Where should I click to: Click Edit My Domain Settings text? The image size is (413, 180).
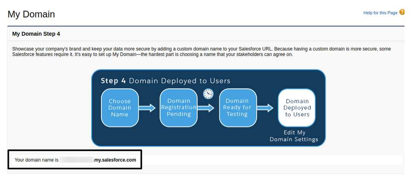tap(295, 136)
